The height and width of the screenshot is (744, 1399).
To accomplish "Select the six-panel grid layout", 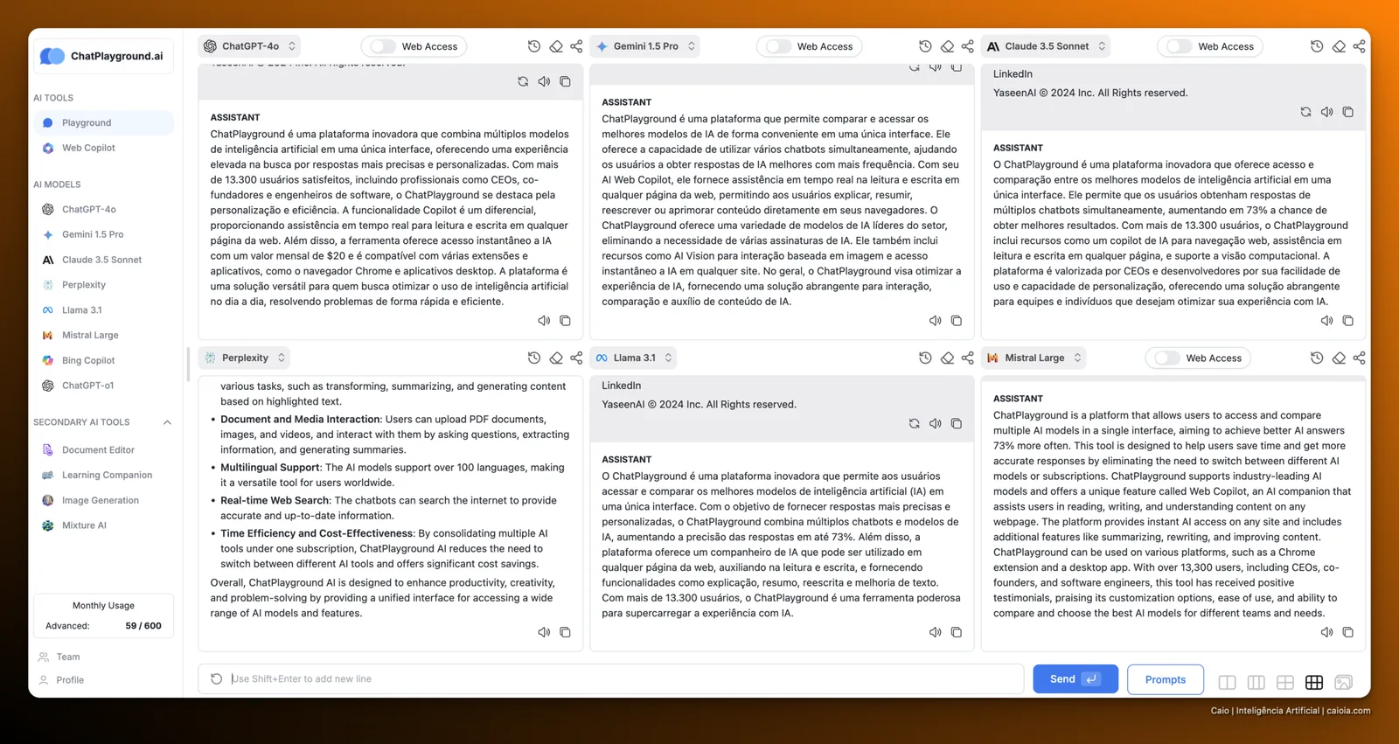I will coord(1314,682).
